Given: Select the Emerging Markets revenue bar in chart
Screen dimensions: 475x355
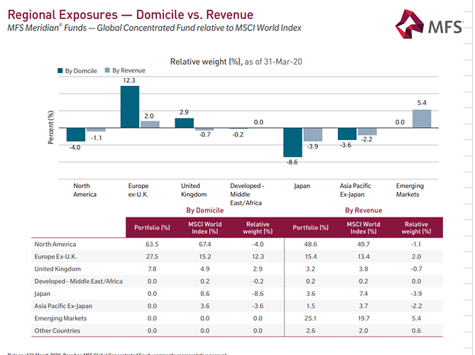Looking at the screenshot, I should (422, 119).
